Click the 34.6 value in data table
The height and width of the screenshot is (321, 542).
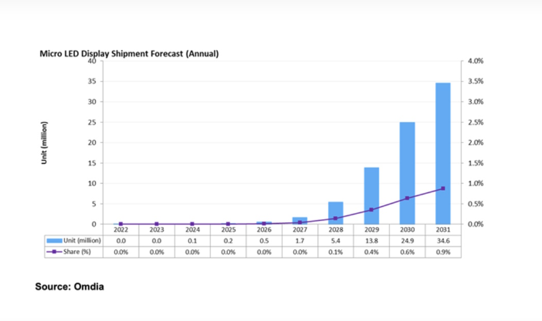pyautogui.click(x=443, y=240)
